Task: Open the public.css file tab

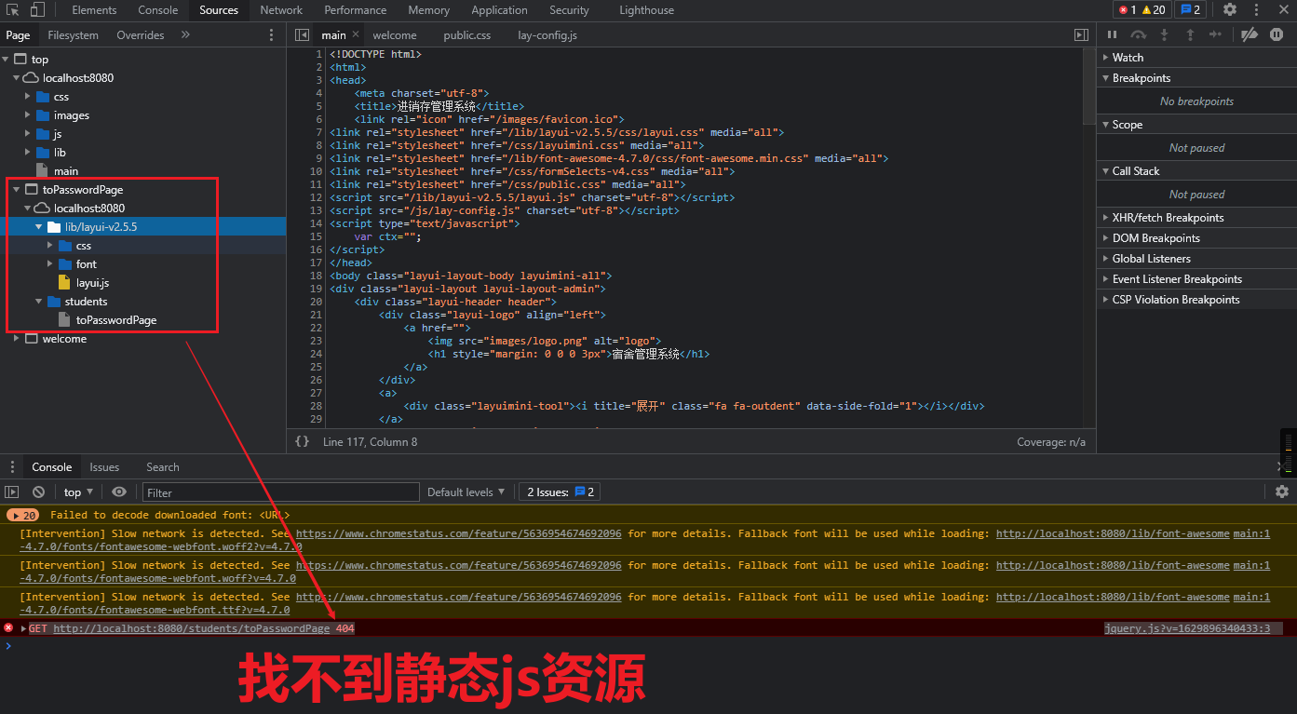Action: coord(466,34)
